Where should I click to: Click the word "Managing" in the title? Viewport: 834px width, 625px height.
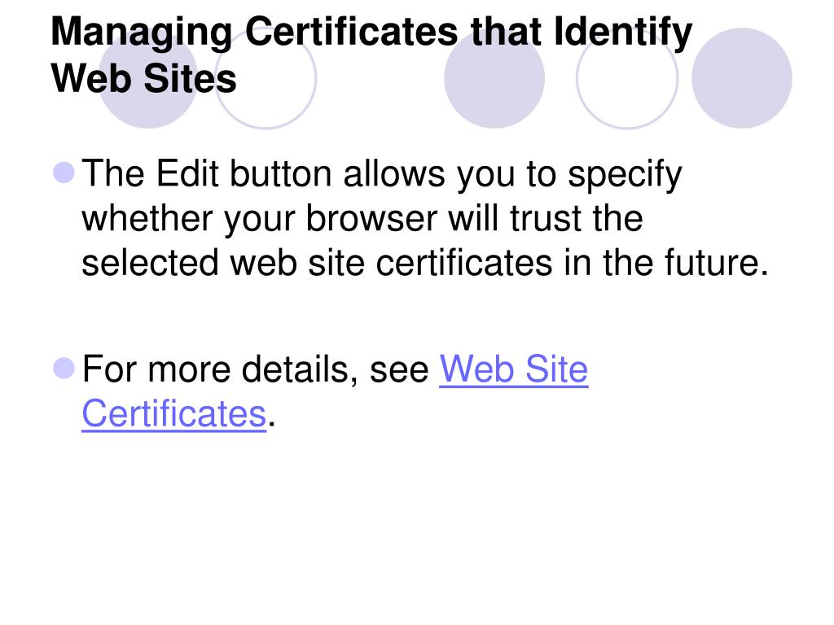[x=142, y=33]
